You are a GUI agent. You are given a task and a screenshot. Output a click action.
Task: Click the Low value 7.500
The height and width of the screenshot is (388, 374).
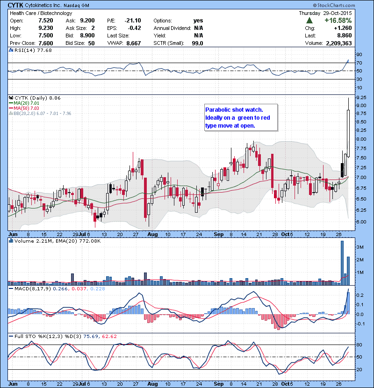tap(46, 36)
